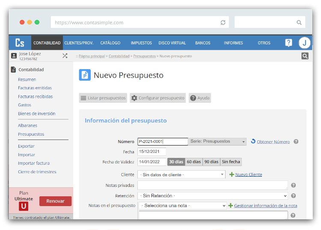The height and width of the screenshot is (230, 321).
Task: Open the Serie: Presupuestos dropdown
Action: (217, 141)
